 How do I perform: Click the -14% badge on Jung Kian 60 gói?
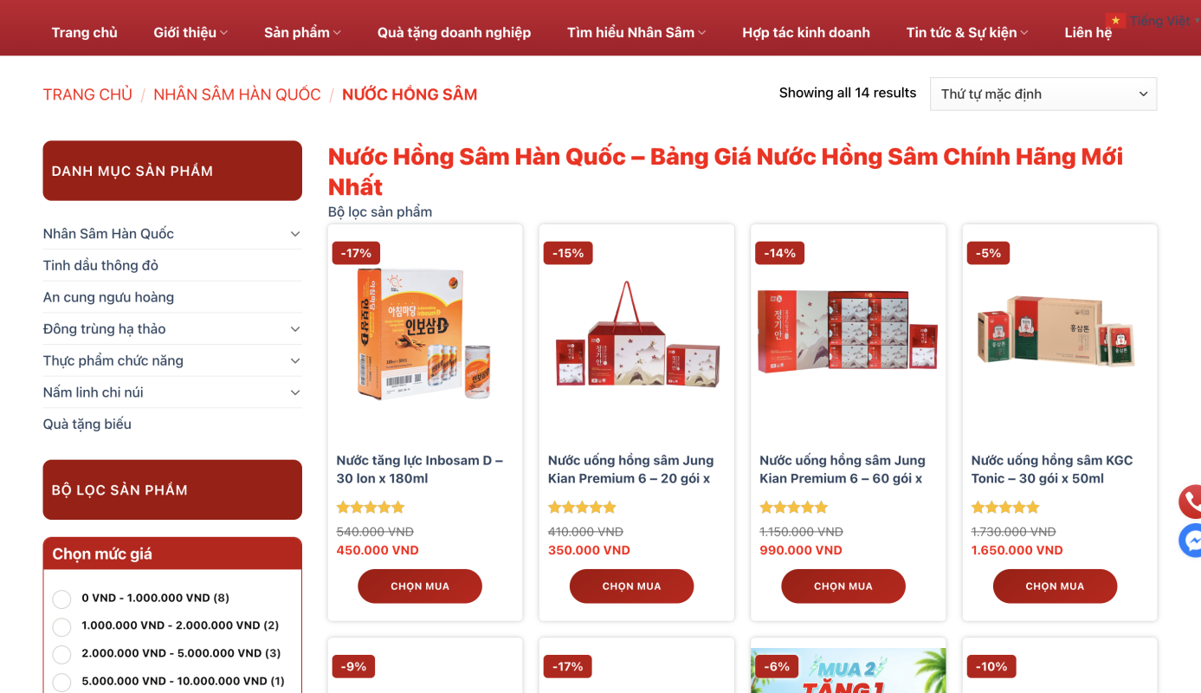coord(779,253)
